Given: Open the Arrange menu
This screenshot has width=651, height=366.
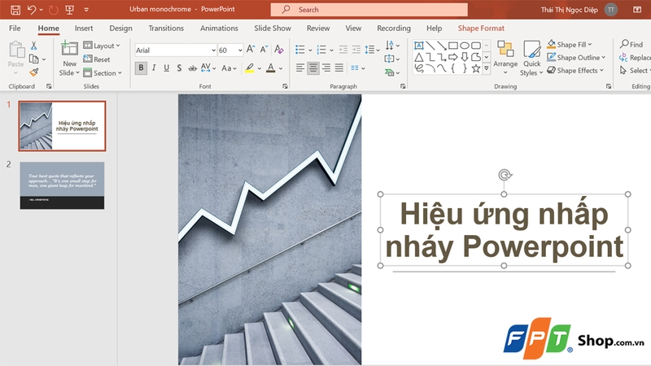Looking at the screenshot, I should pos(505,58).
